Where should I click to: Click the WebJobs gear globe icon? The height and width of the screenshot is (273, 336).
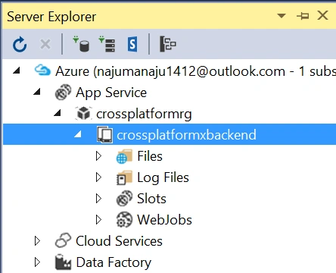point(124,219)
